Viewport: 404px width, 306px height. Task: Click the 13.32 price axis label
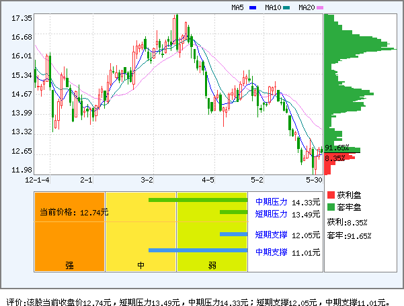(x=22, y=132)
